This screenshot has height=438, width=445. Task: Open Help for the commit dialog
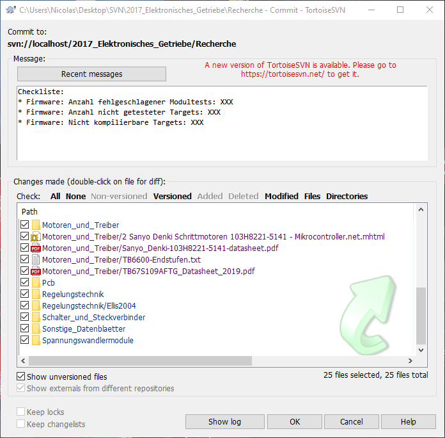pyautogui.click(x=409, y=421)
